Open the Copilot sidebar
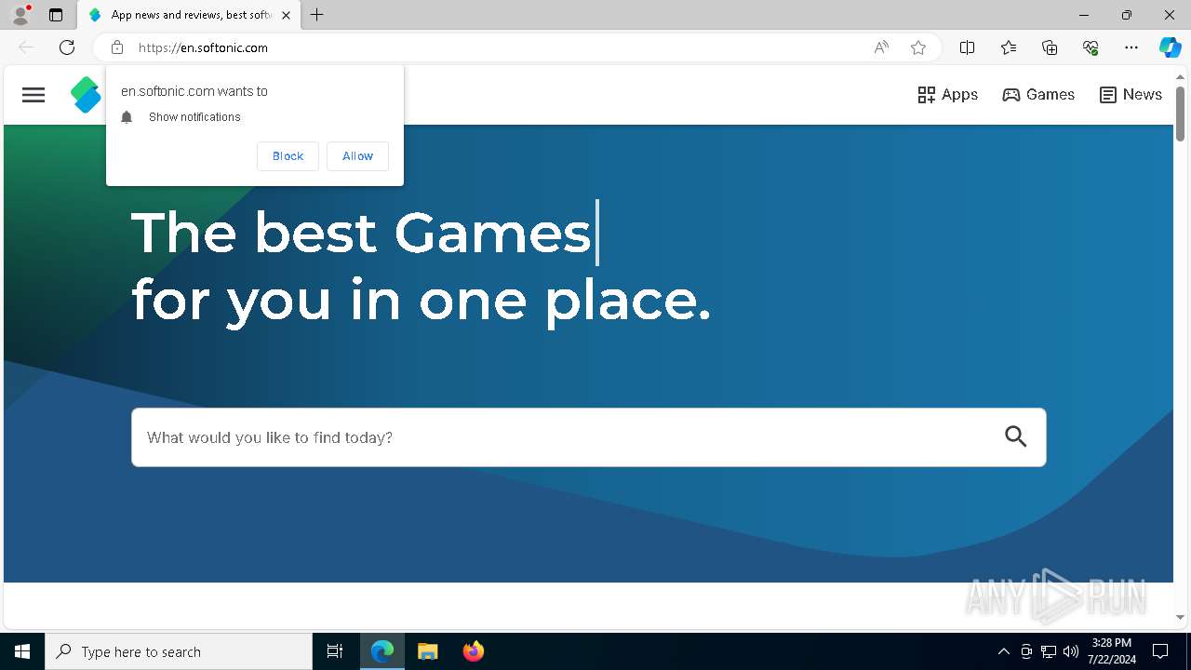1191x670 pixels. pyautogui.click(x=1171, y=47)
